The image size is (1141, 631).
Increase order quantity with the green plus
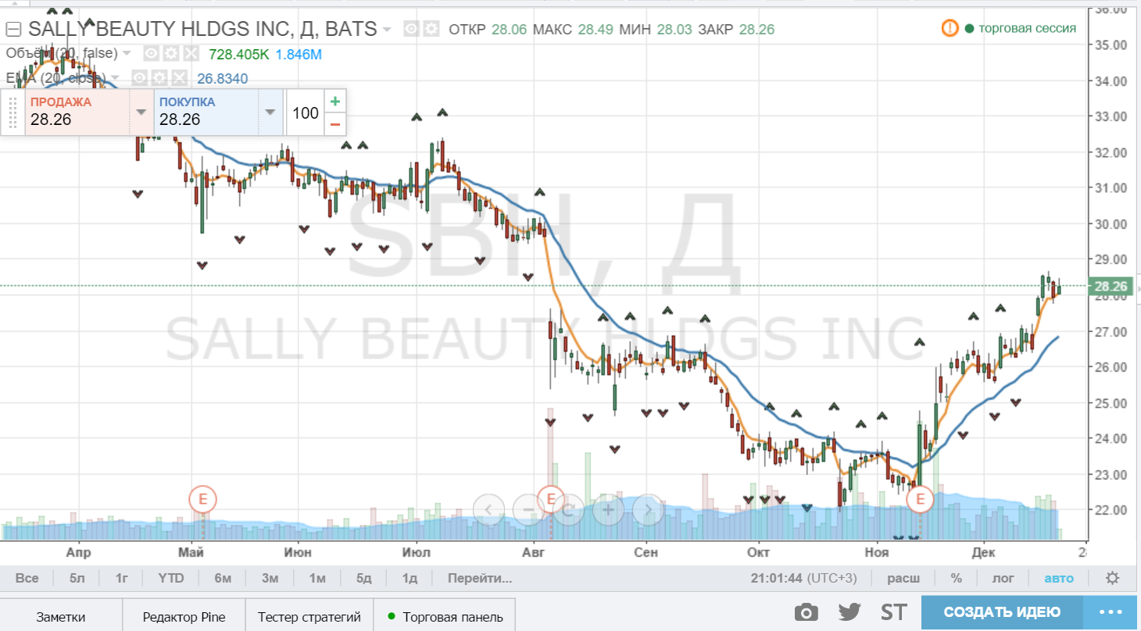(335, 102)
